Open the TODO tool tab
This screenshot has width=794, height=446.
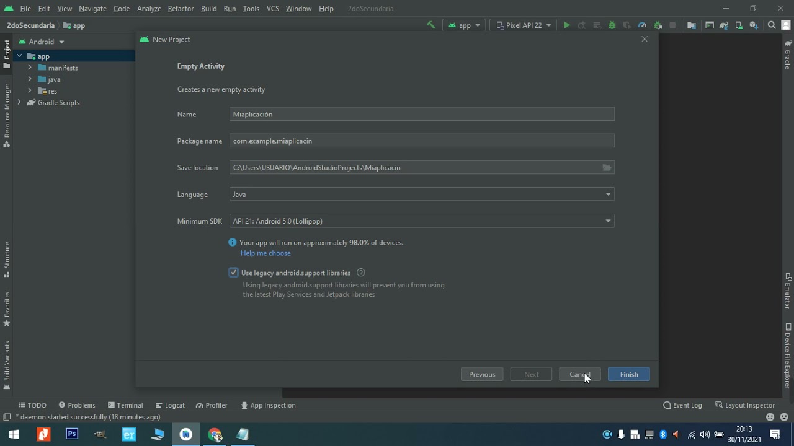pyautogui.click(x=32, y=405)
